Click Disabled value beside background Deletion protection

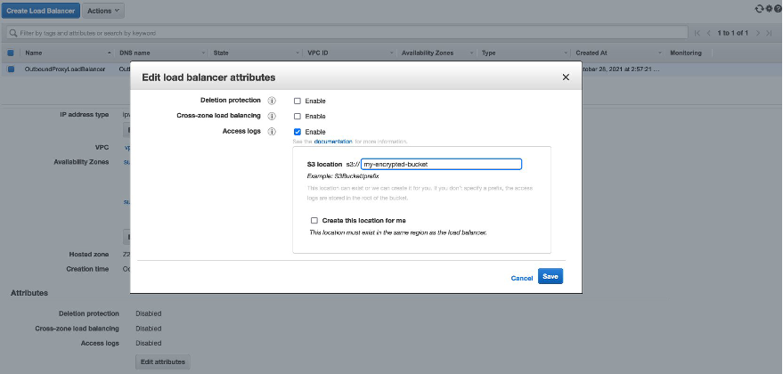148,313
